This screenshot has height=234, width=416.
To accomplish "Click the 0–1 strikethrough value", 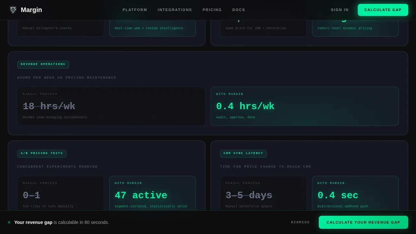I will click(32, 195).
